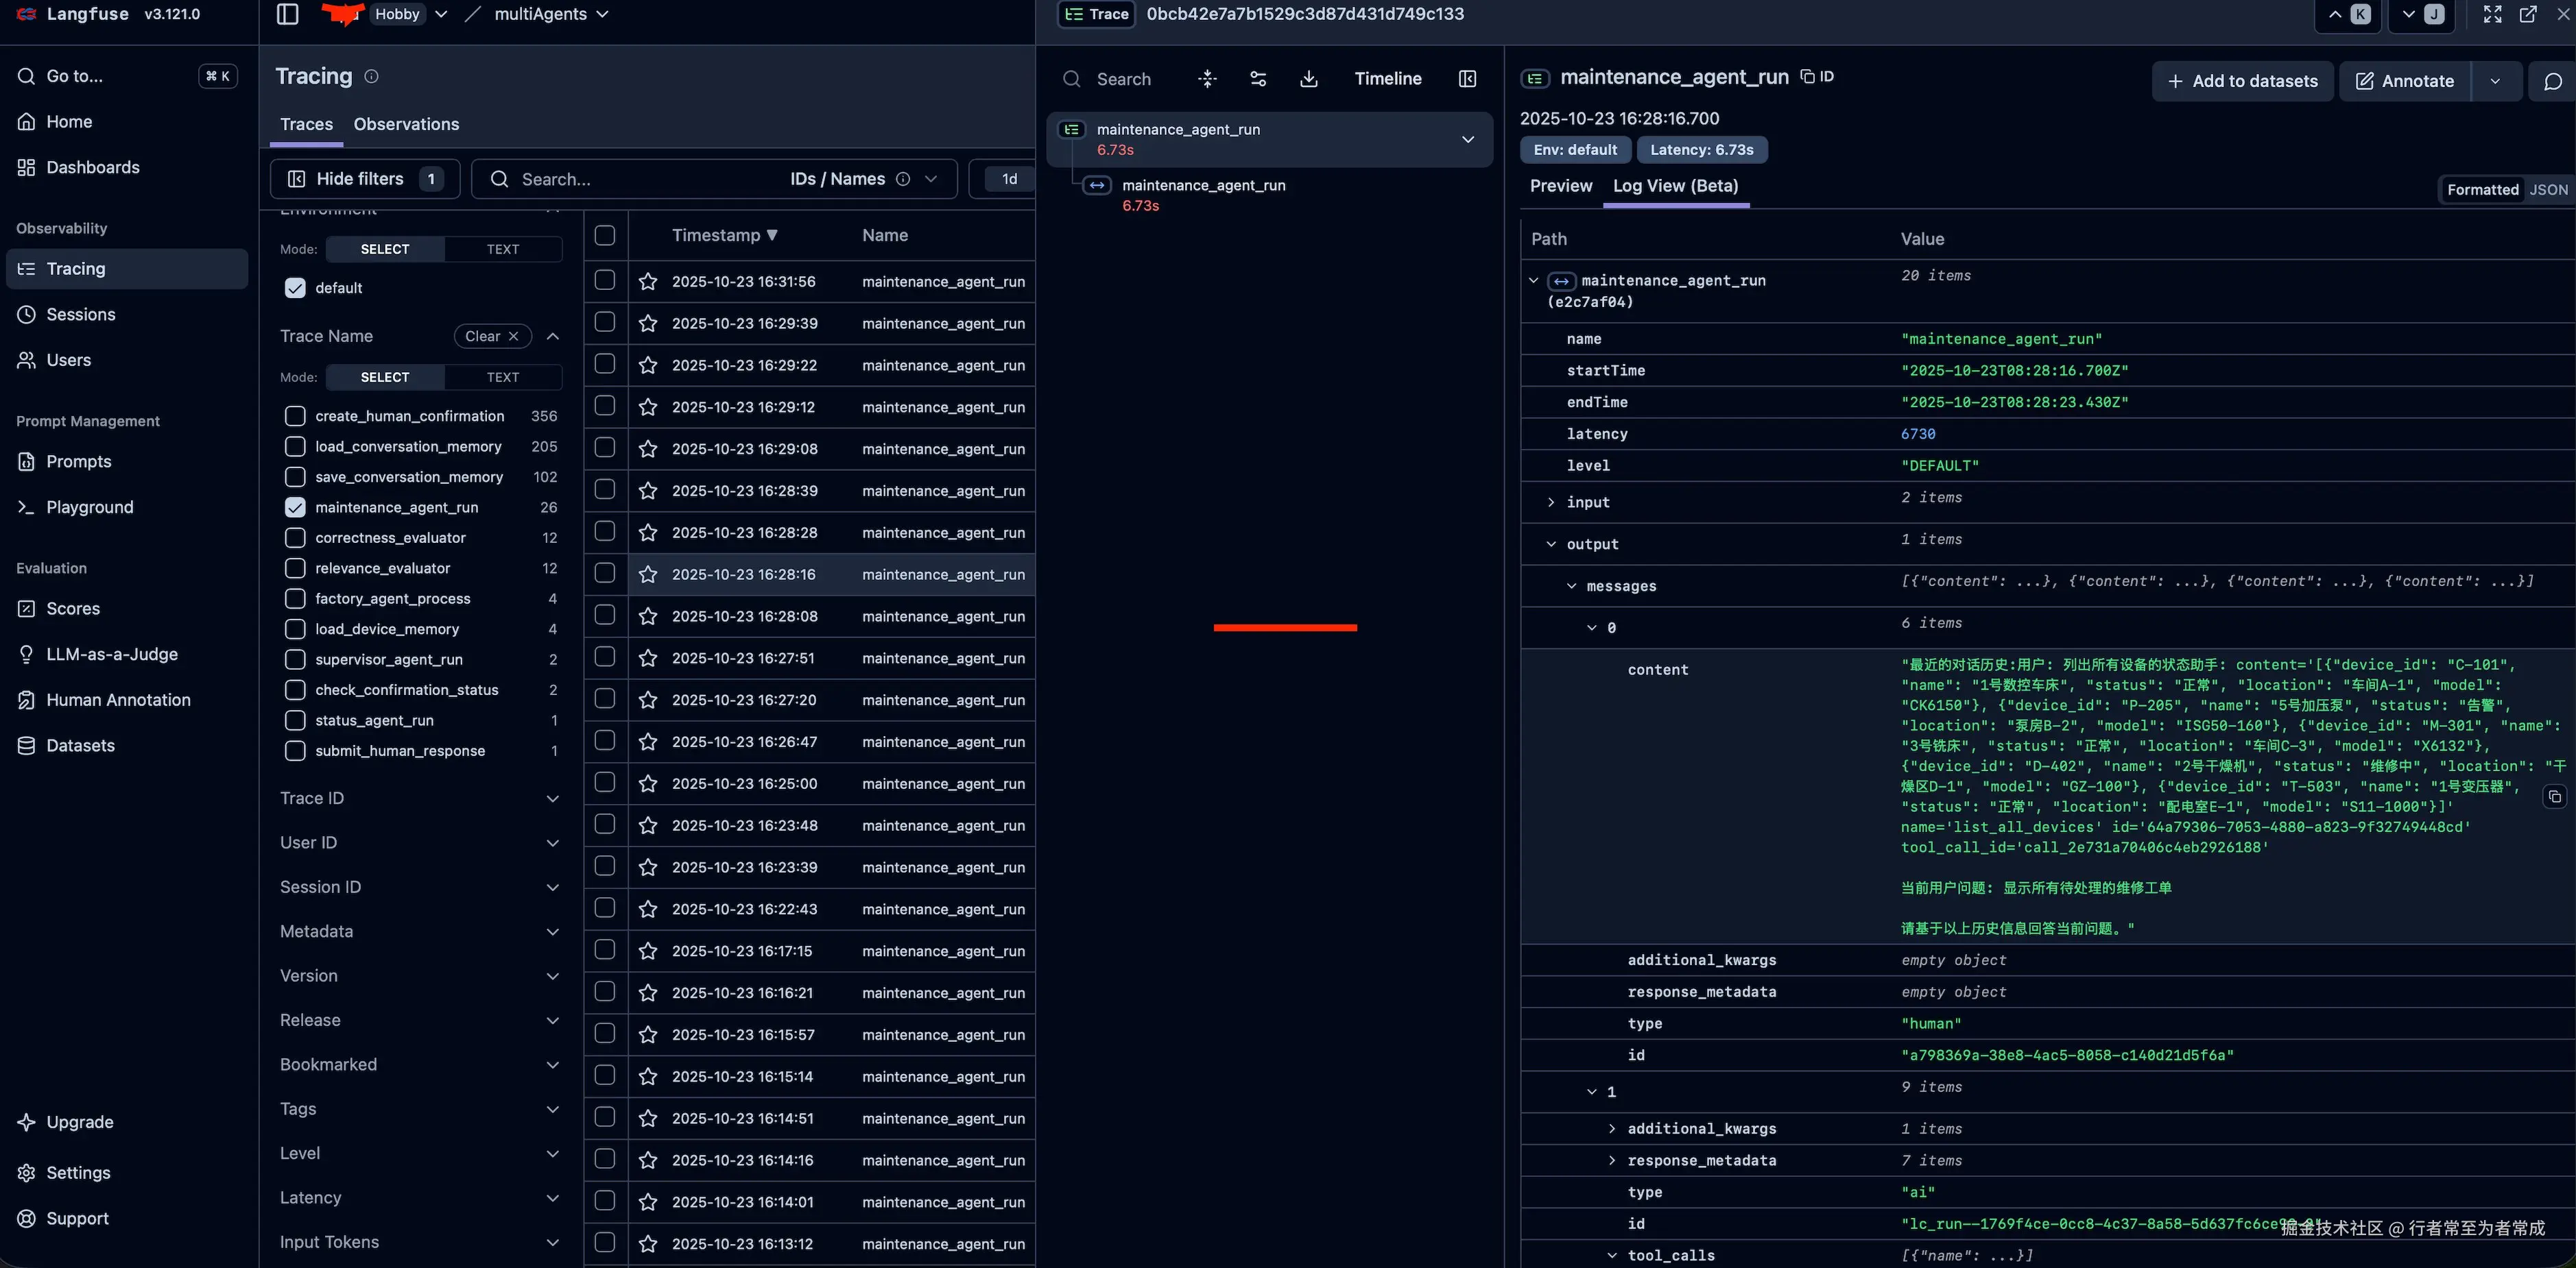Star the 16:31:56 trace row
This screenshot has width=2576, height=1268.
tap(648, 282)
